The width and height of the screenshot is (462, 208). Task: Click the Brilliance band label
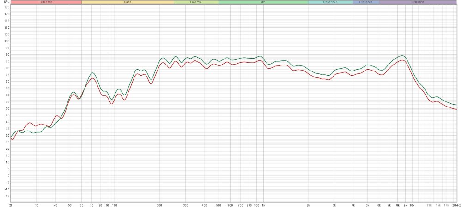coord(418,2)
